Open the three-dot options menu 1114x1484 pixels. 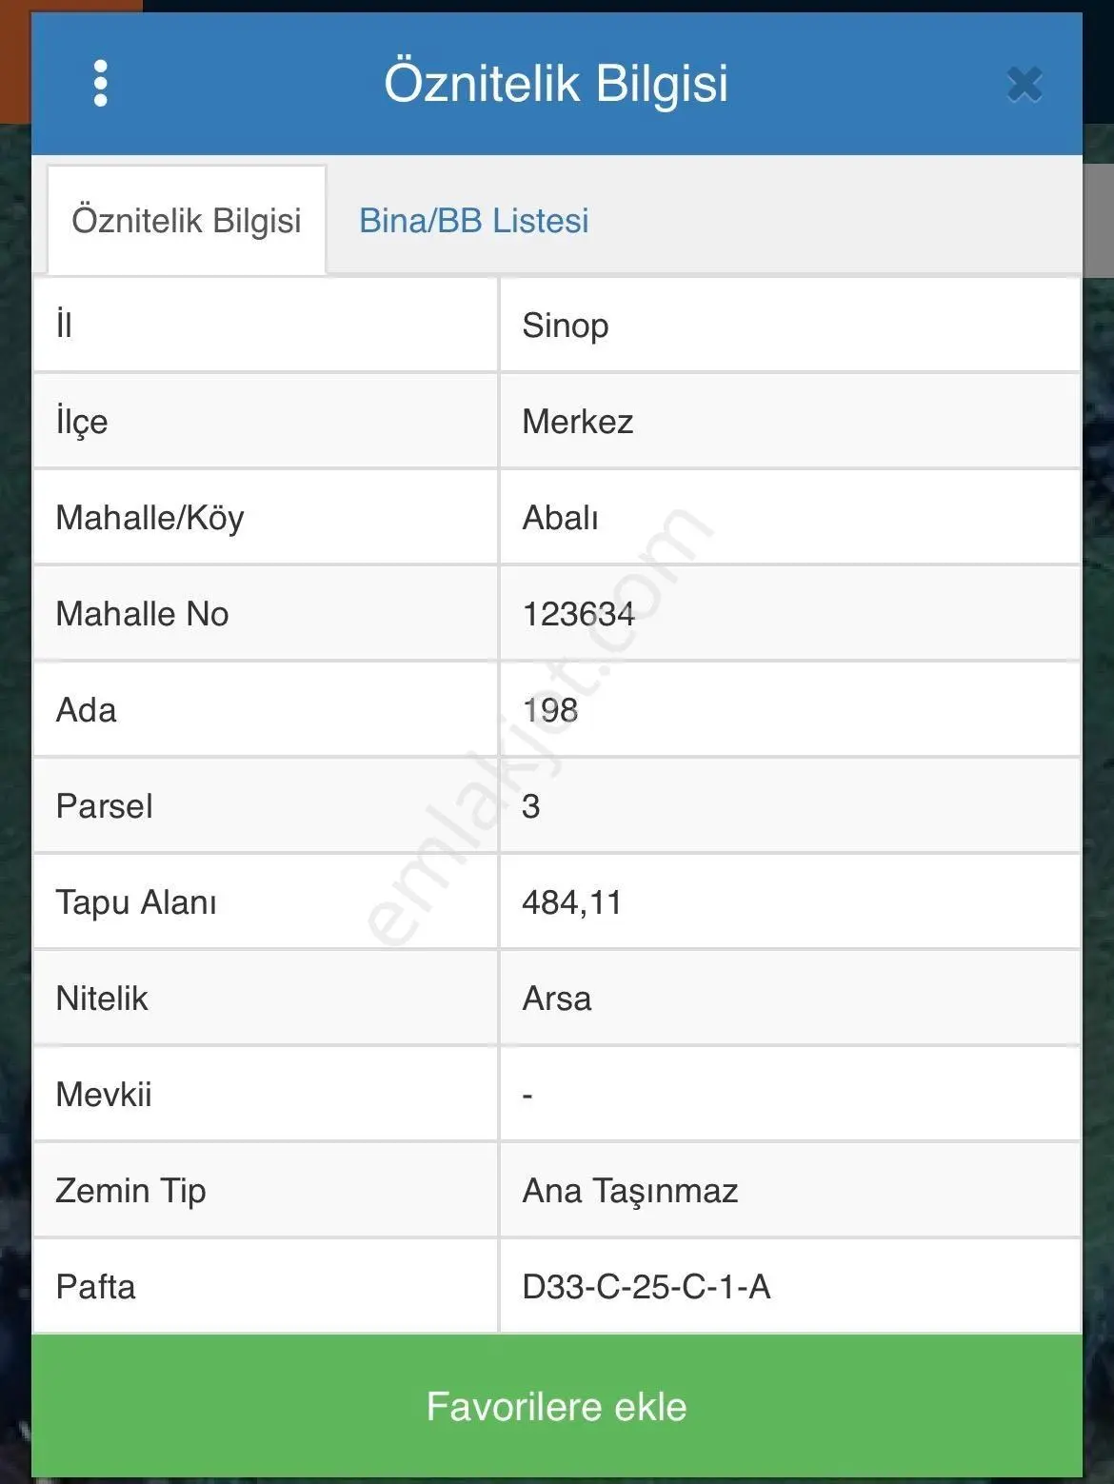click(x=100, y=84)
